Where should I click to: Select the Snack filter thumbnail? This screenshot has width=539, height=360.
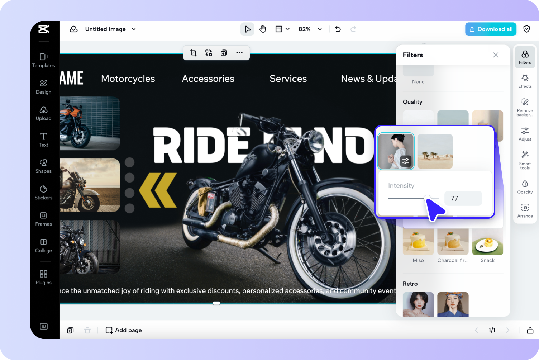click(487, 240)
